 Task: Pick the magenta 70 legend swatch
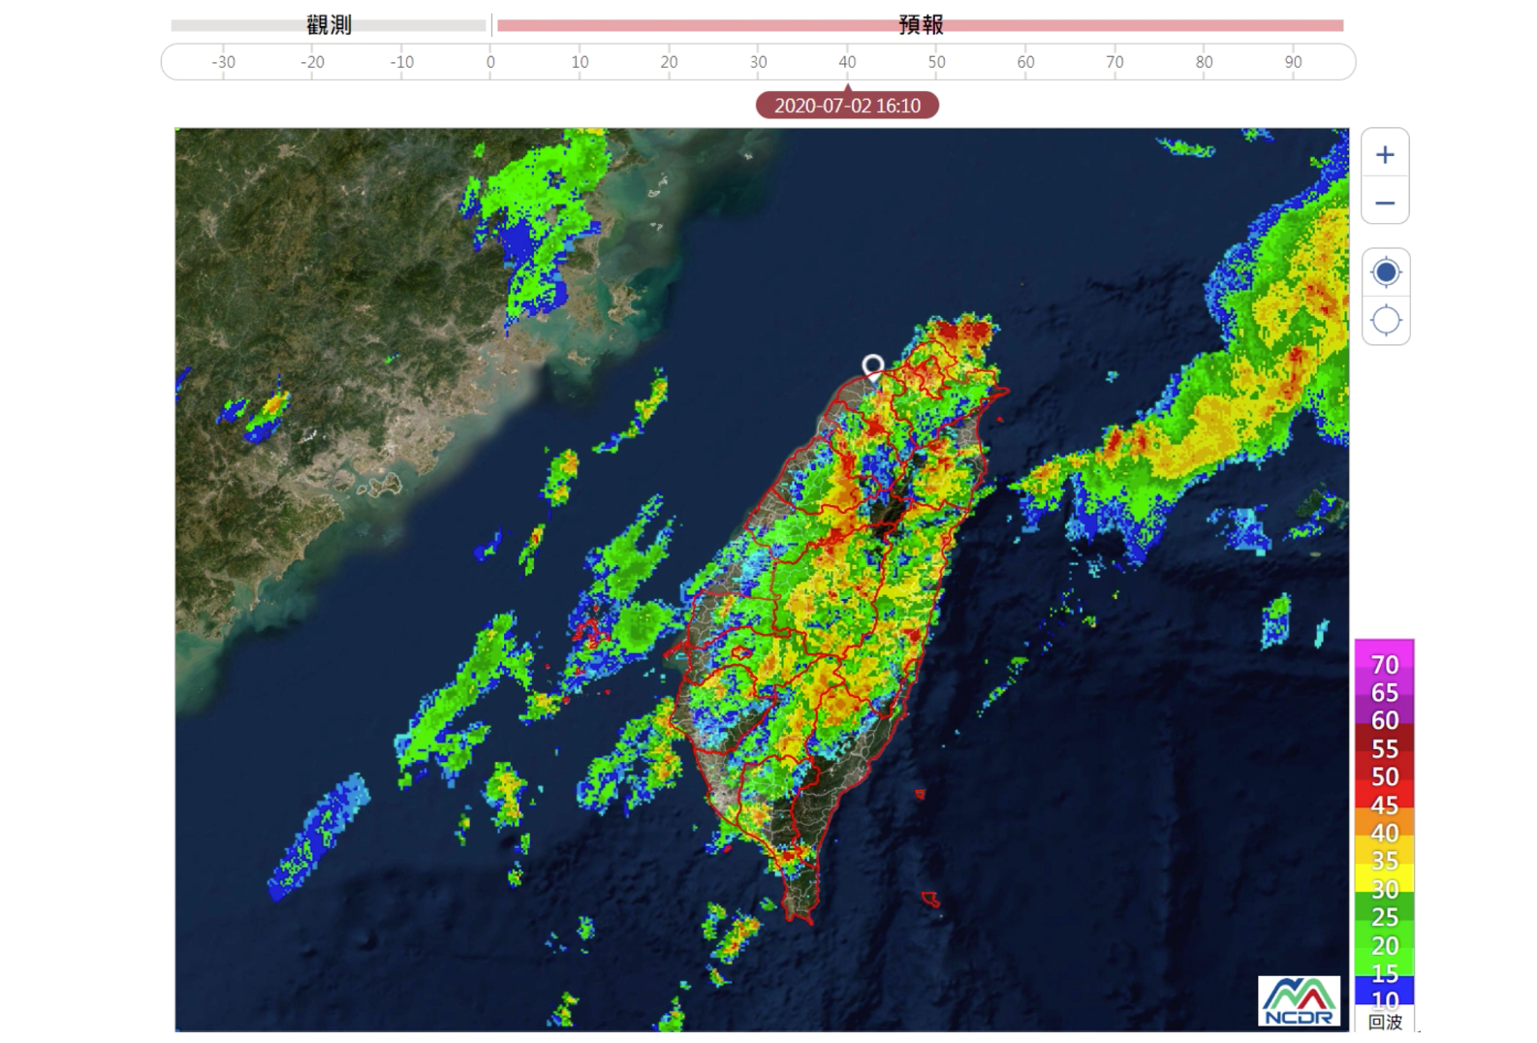(x=1385, y=665)
